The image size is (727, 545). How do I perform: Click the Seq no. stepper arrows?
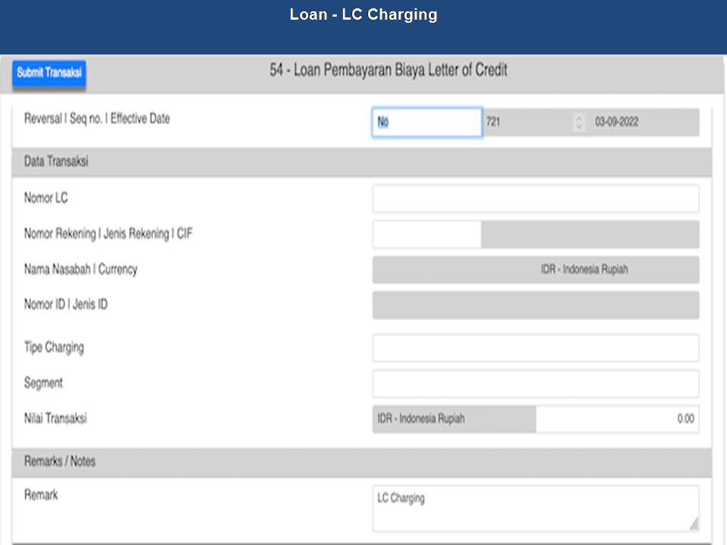click(579, 122)
